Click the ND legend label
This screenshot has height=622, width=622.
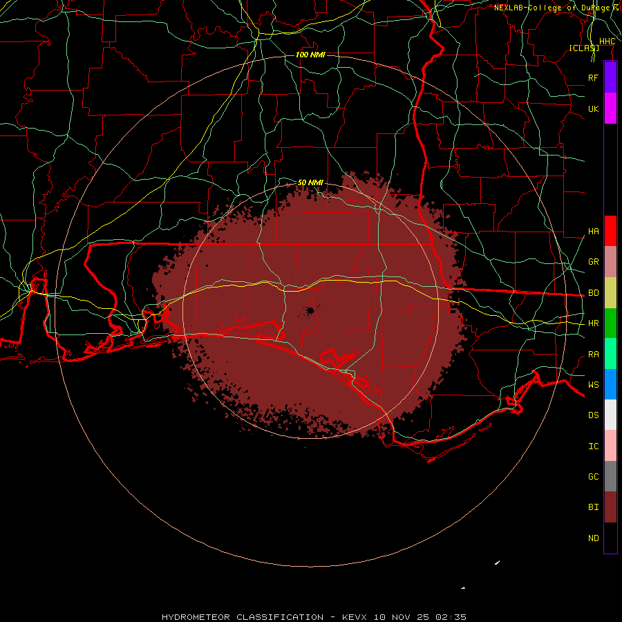coord(593,538)
